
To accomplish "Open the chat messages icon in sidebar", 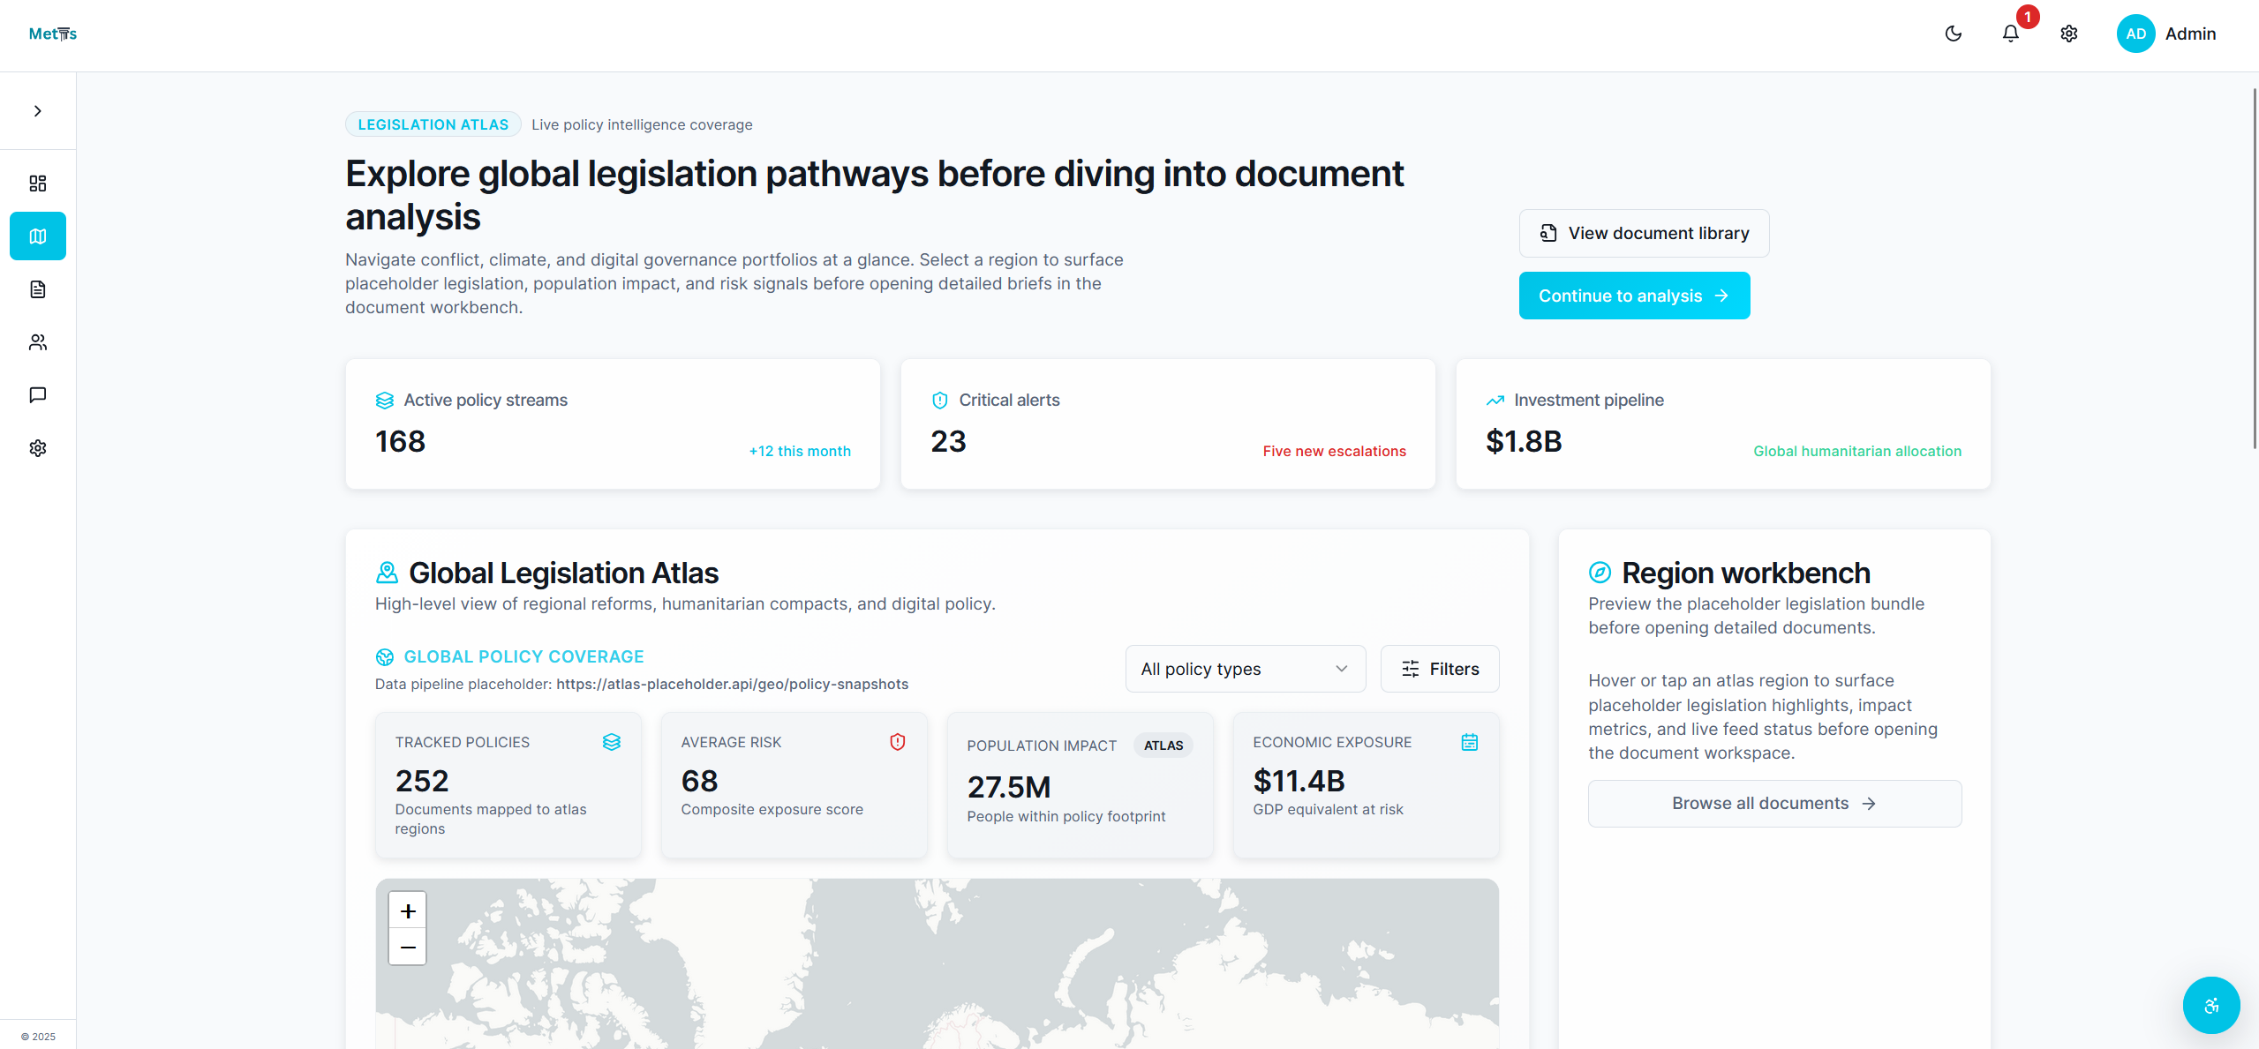I will (x=37, y=394).
